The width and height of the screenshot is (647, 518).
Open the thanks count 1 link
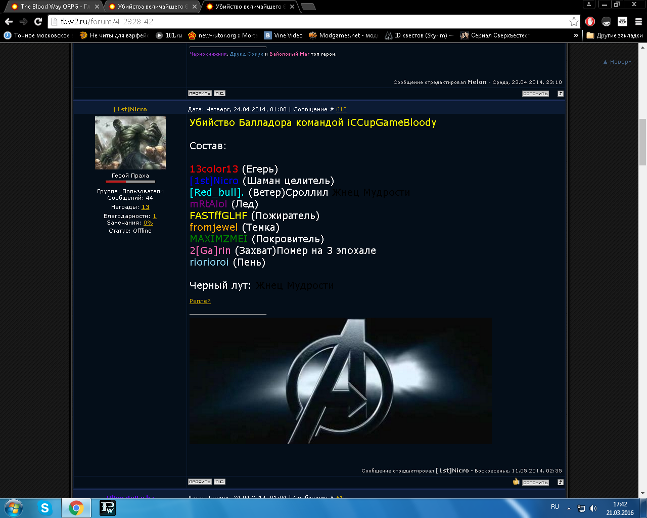[155, 216]
